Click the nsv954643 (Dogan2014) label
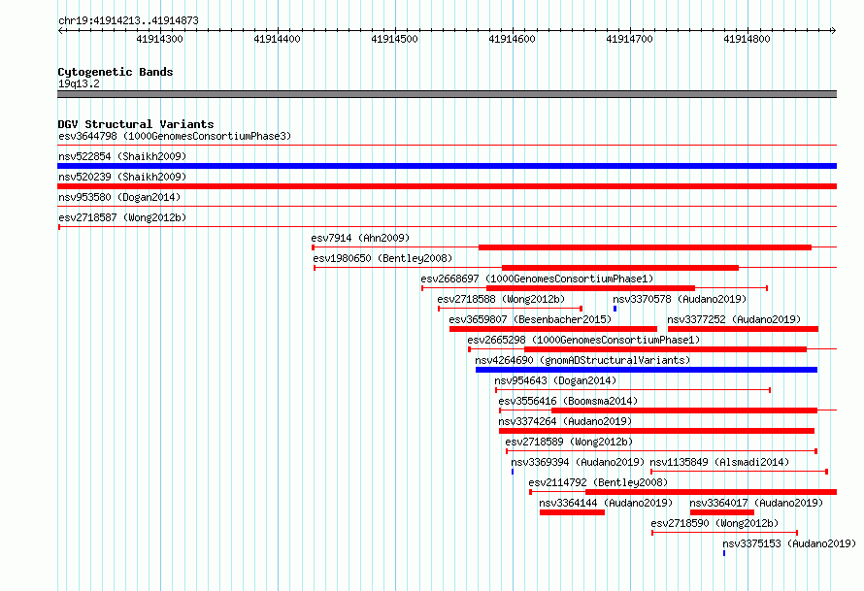 tap(555, 380)
